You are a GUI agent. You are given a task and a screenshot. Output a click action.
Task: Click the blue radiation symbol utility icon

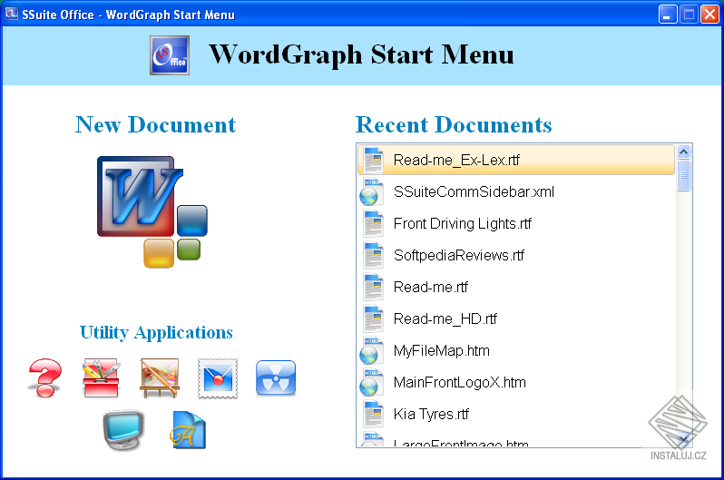(276, 377)
